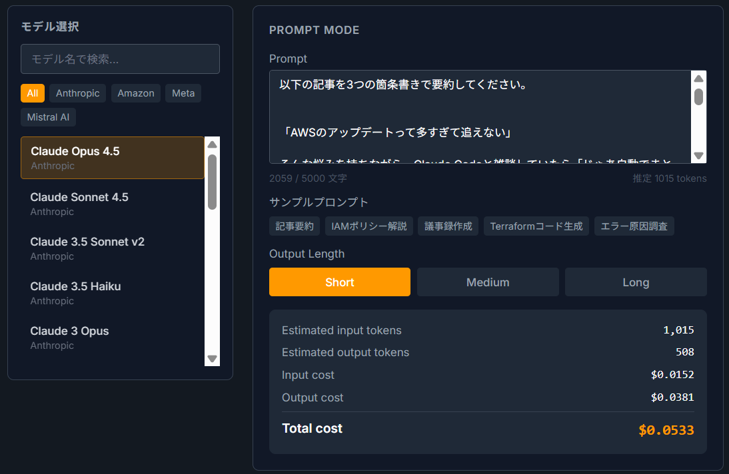Filter models by Anthropic
Screen dimensions: 729x474
pyautogui.click(x=77, y=93)
